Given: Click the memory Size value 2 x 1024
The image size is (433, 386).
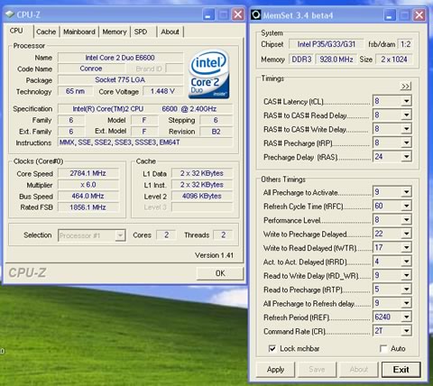Looking at the screenshot, I should [394, 60].
